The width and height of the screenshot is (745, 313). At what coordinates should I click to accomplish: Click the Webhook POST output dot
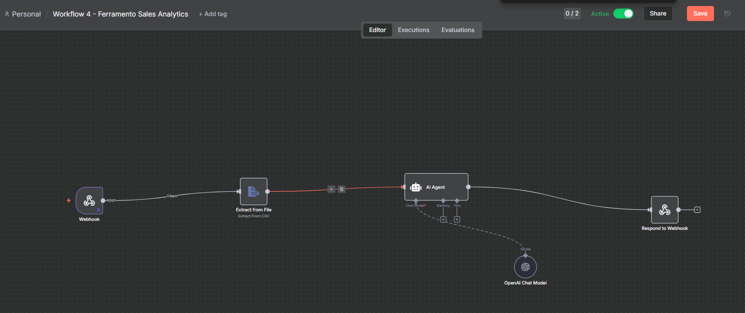103,200
